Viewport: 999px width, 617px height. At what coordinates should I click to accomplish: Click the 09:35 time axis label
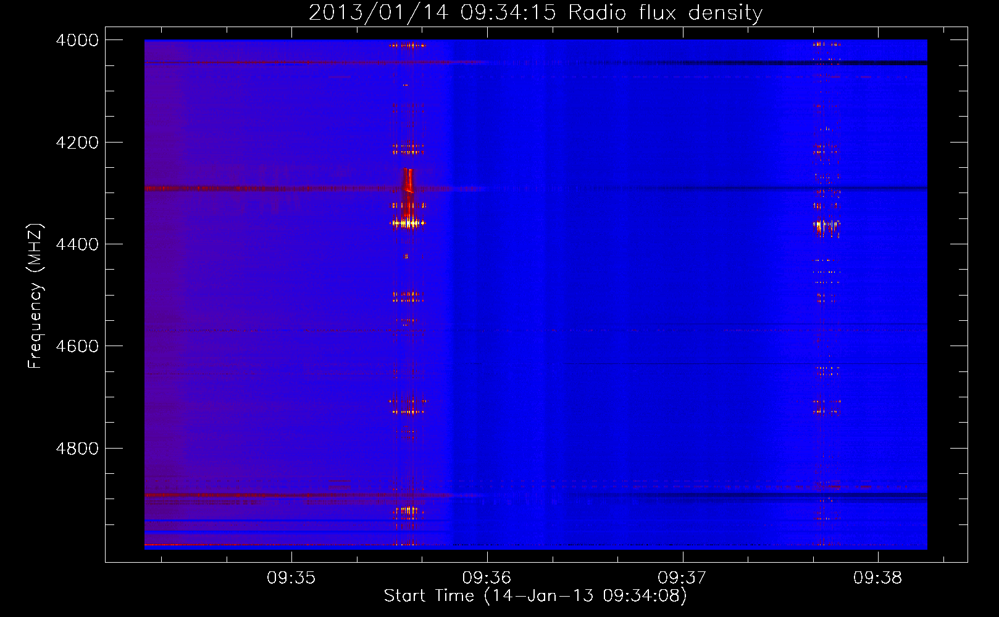[291, 578]
